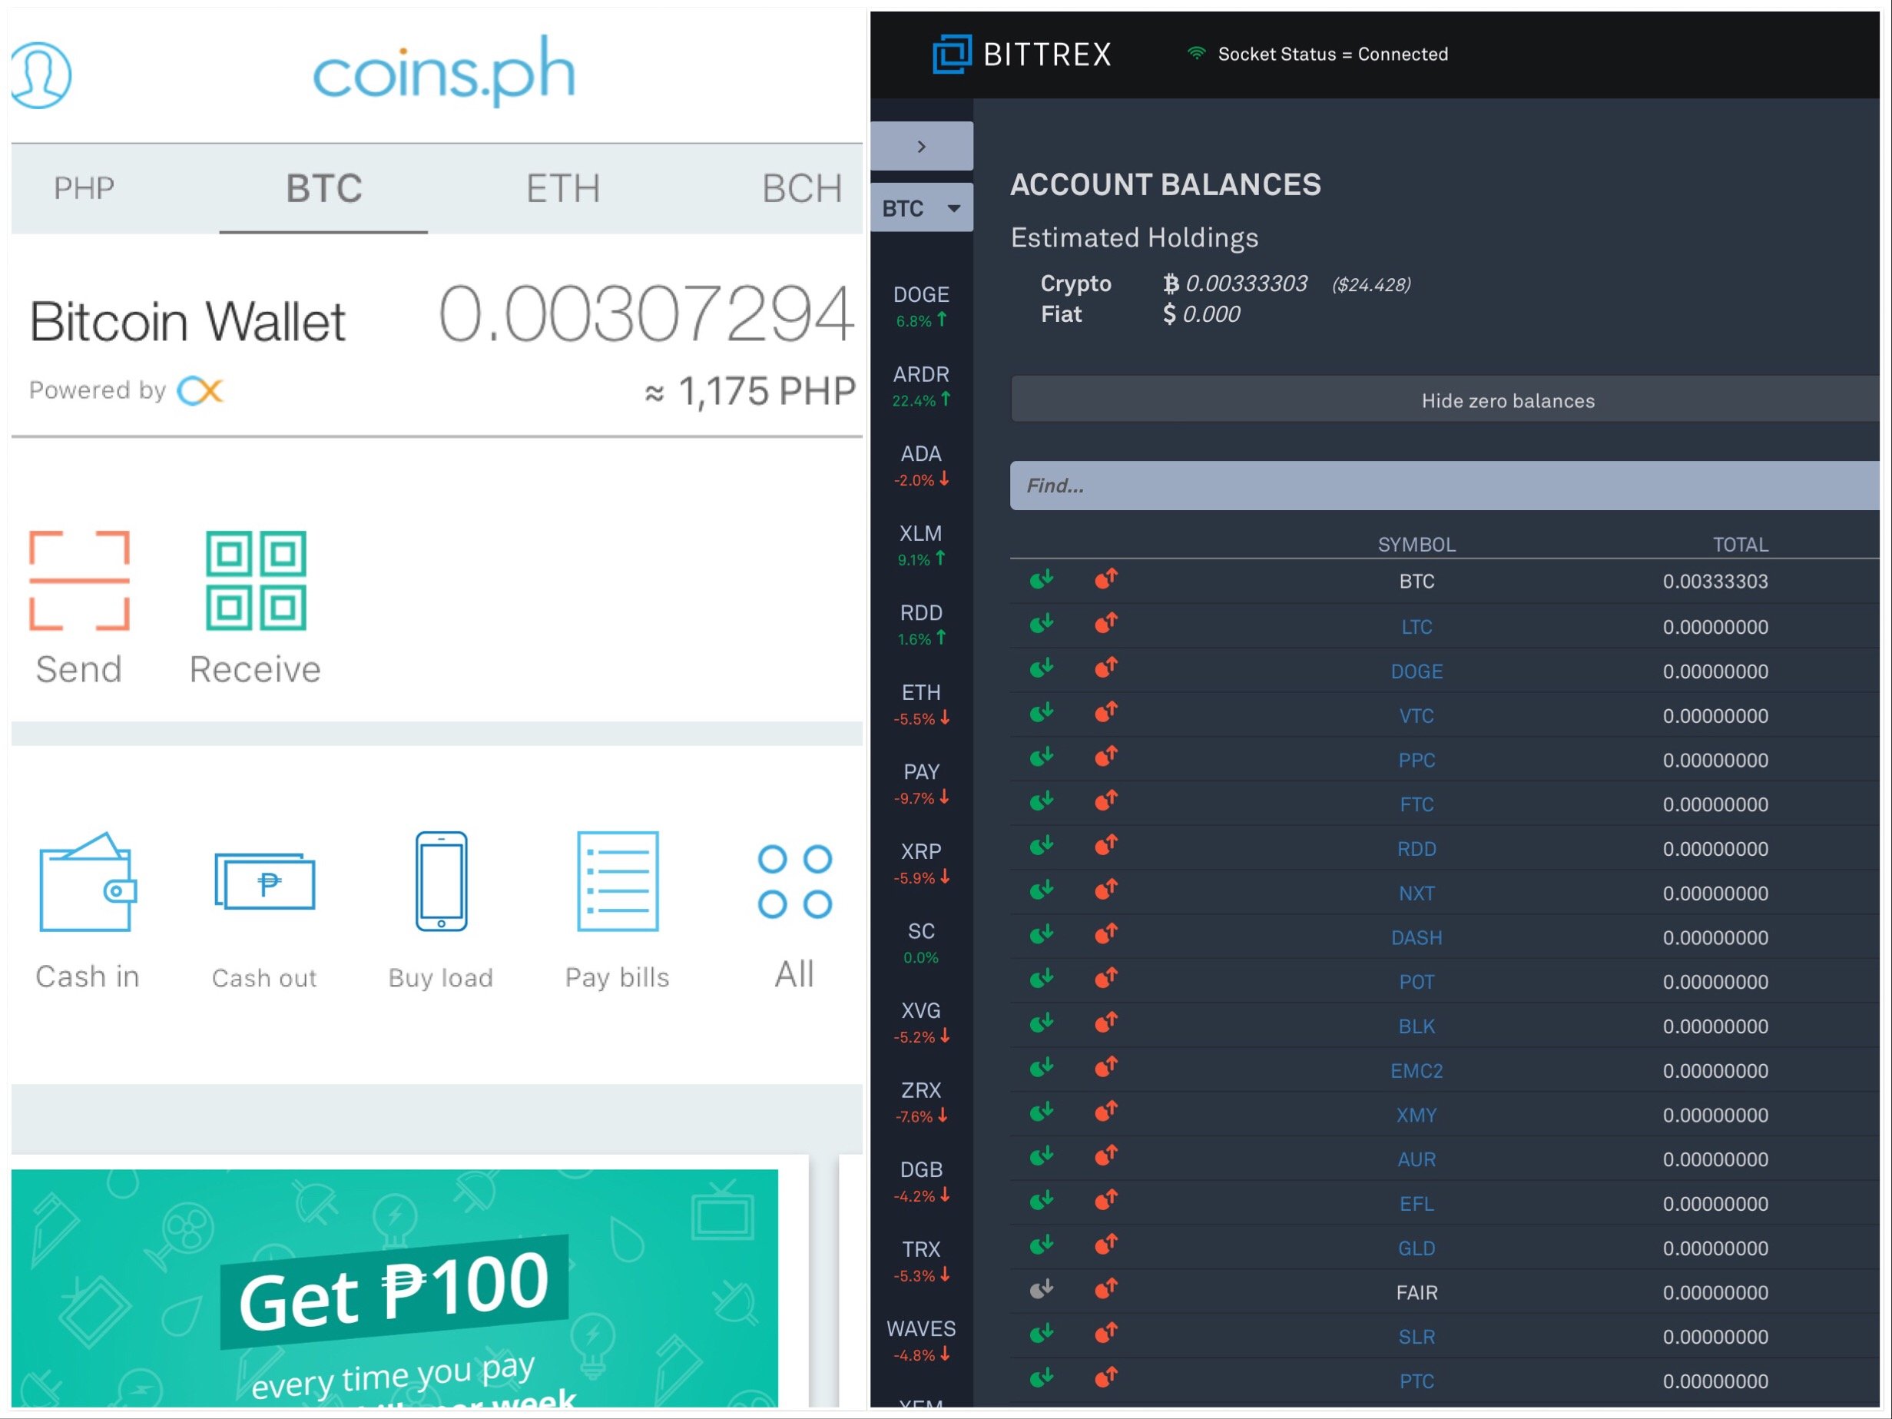Click the Find search field

[1446, 486]
